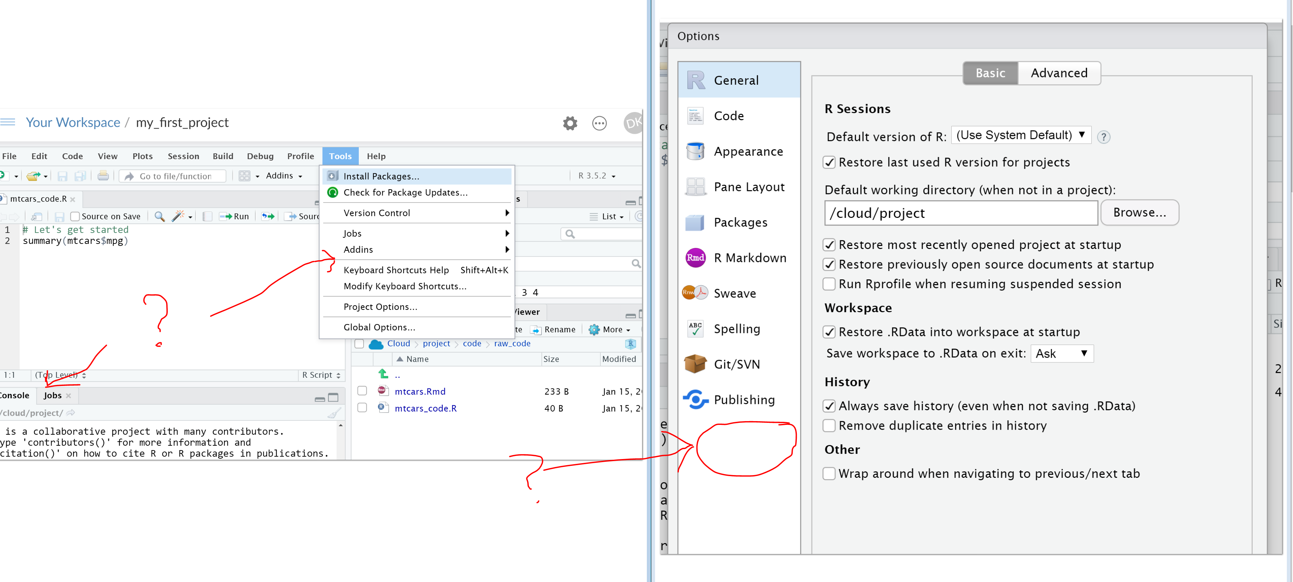Click the workspace panes grid icon
The width and height of the screenshot is (1293, 582).
(x=244, y=176)
